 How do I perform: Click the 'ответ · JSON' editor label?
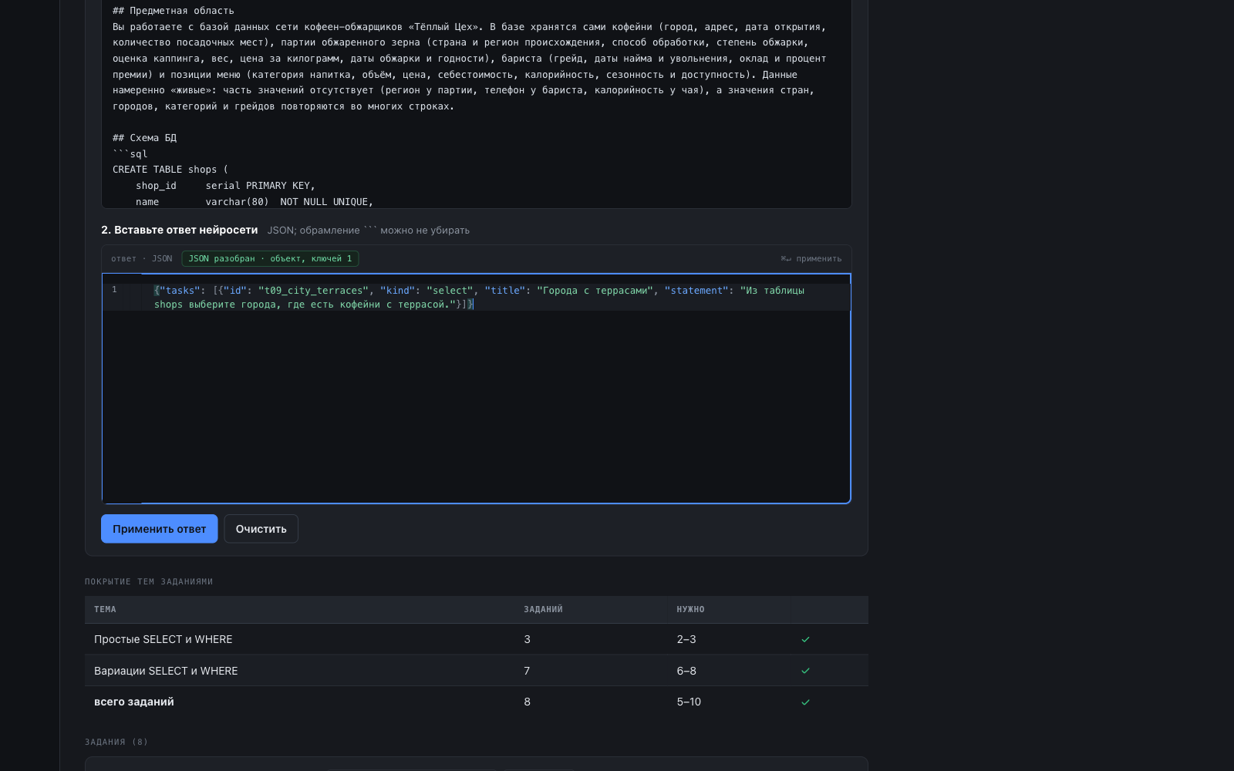142,259
